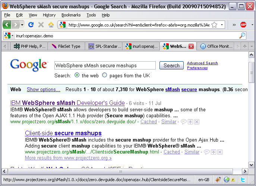Switch to the SPL-Standard tab

(x=104, y=46)
